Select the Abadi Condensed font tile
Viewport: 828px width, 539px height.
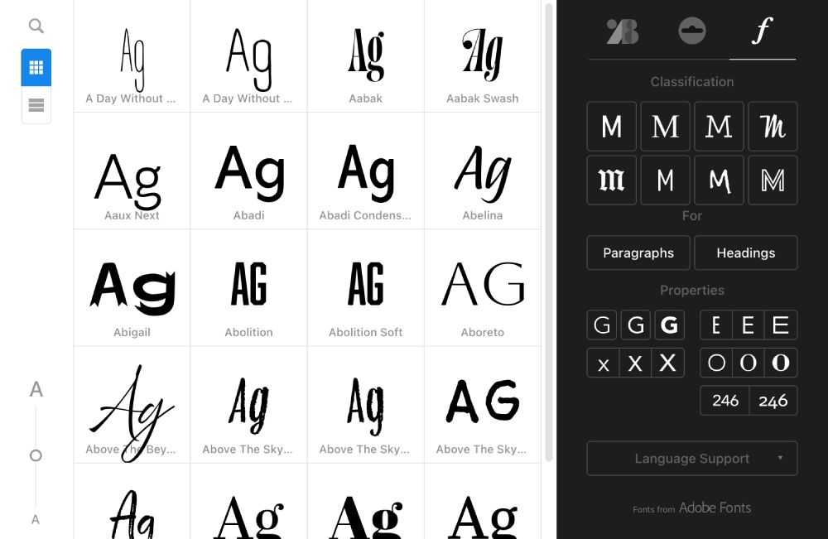point(365,171)
